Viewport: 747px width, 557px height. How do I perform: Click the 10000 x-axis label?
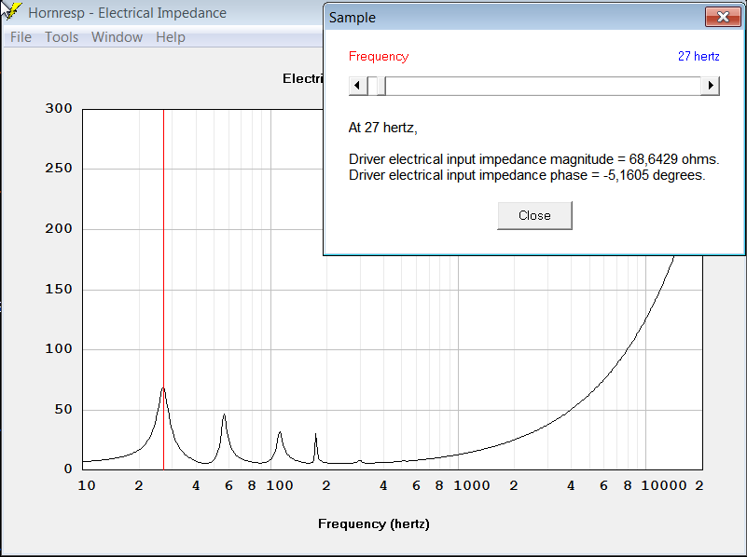point(664,485)
